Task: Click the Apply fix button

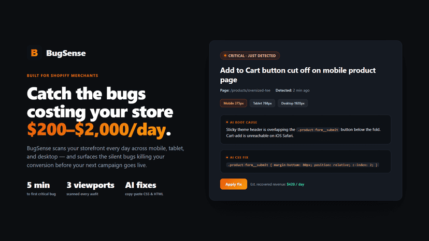Action: 233,184
